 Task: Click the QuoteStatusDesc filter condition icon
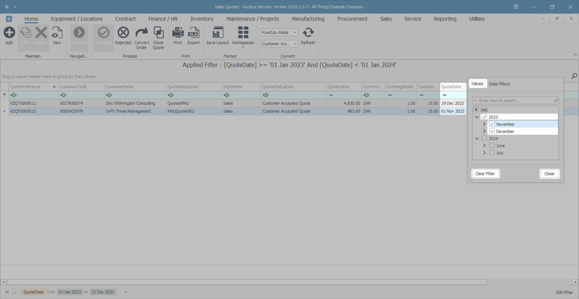[266, 95]
